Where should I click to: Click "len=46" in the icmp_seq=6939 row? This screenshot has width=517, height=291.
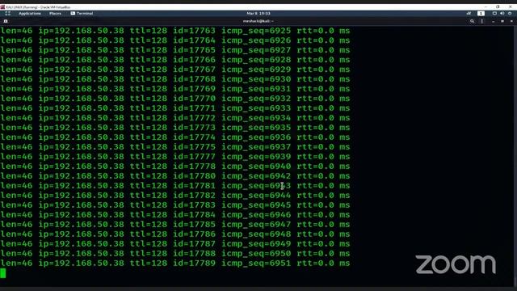click(16, 157)
